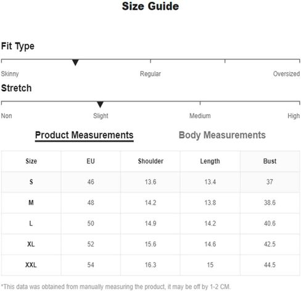Click the High stretch label
The height and width of the screenshot is (291, 301).
[294, 116]
